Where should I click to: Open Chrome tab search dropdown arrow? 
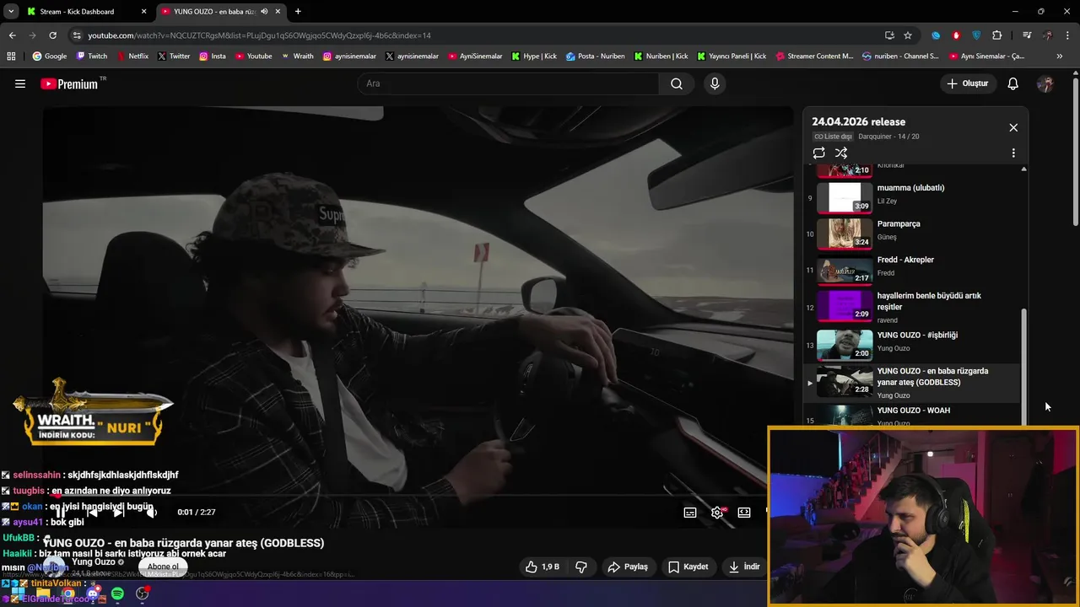click(x=11, y=12)
